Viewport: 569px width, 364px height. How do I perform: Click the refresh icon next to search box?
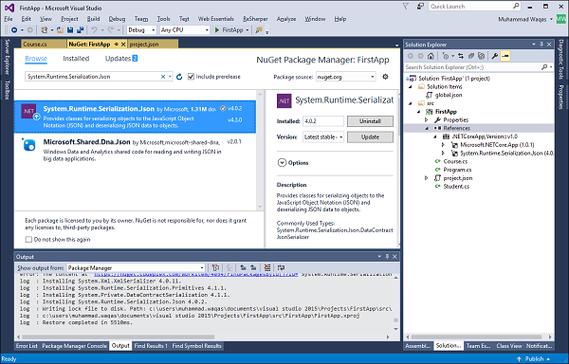179,77
